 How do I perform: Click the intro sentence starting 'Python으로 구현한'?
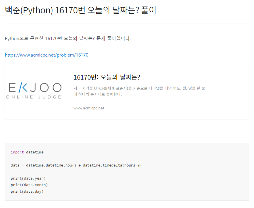click(68, 38)
